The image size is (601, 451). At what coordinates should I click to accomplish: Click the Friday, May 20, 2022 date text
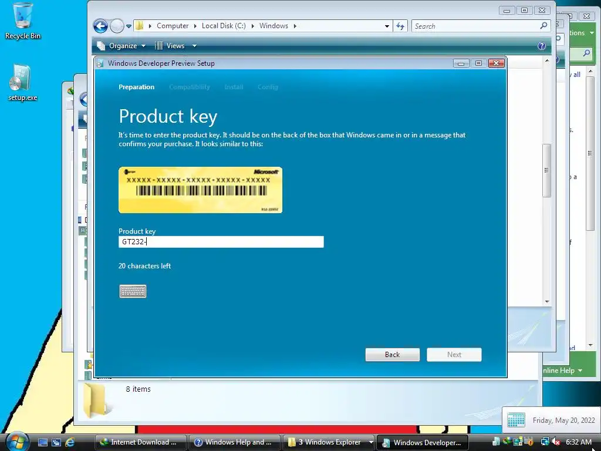coord(563,420)
